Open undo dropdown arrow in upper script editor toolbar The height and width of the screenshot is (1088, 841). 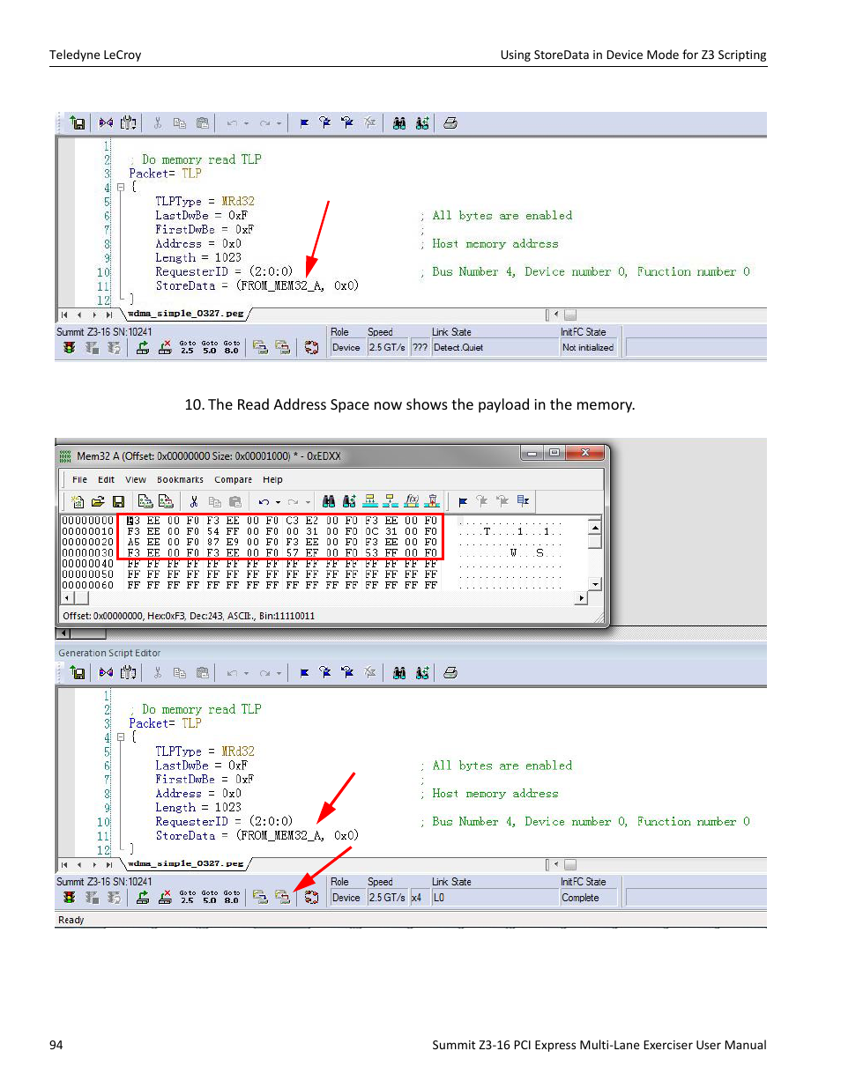247,124
